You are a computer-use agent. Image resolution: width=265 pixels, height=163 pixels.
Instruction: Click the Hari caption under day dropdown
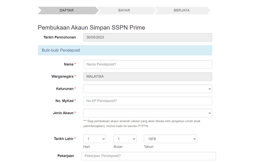[86, 147]
